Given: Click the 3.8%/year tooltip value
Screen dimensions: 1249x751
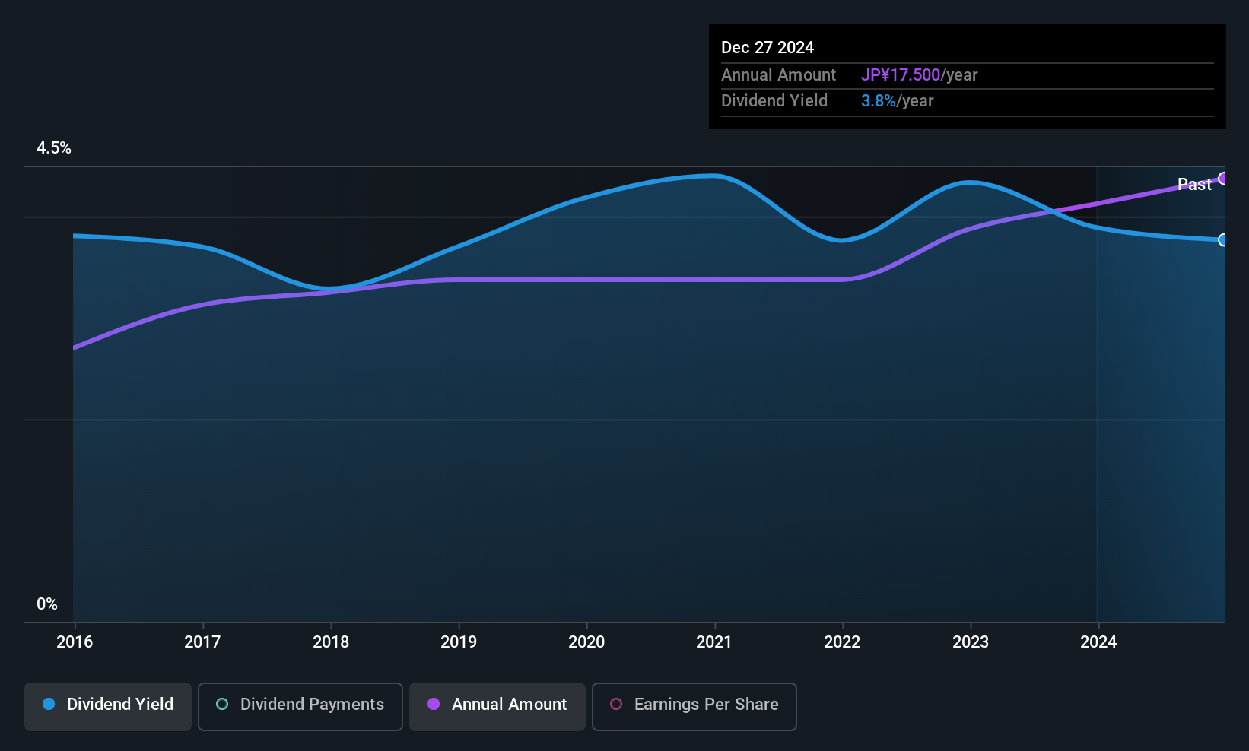Looking at the screenshot, I should pyautogui.click(x=897, y=101).
